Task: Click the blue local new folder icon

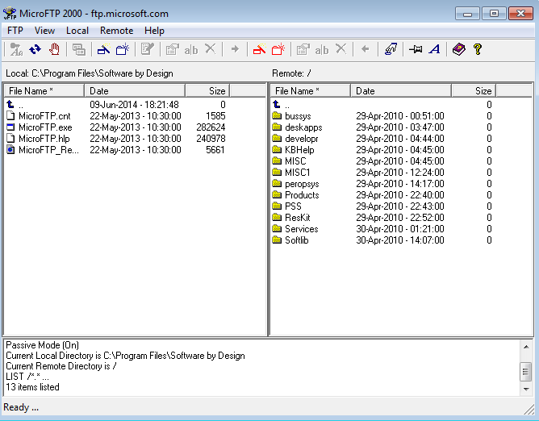Action: pos(122,50)
